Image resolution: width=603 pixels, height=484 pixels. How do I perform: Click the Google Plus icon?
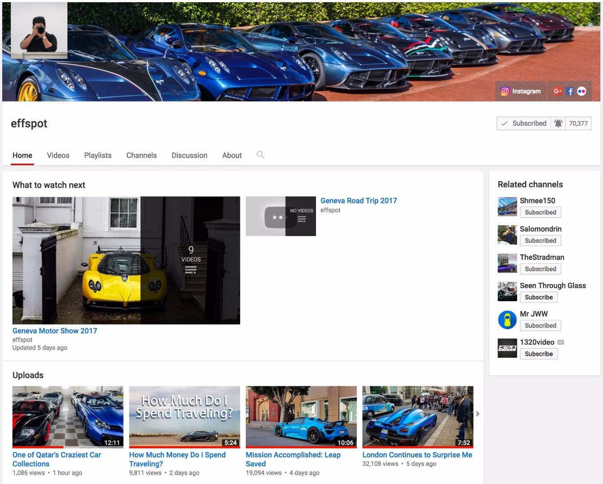point(557,91)
